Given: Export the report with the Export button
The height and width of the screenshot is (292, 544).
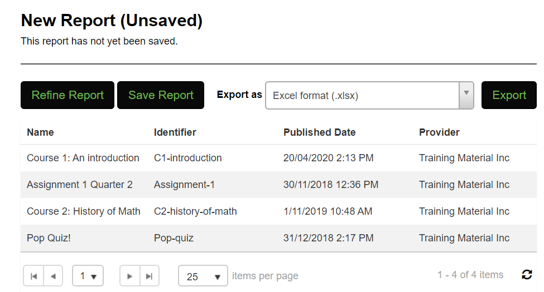Looking at the screenshot, I should (x=509, y=95).
